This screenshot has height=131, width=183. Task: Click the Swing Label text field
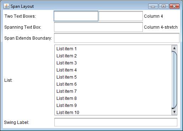[116, 122]
